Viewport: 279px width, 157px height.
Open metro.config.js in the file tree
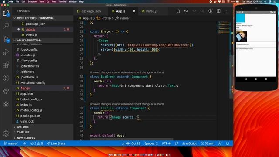tap(43, 110)
